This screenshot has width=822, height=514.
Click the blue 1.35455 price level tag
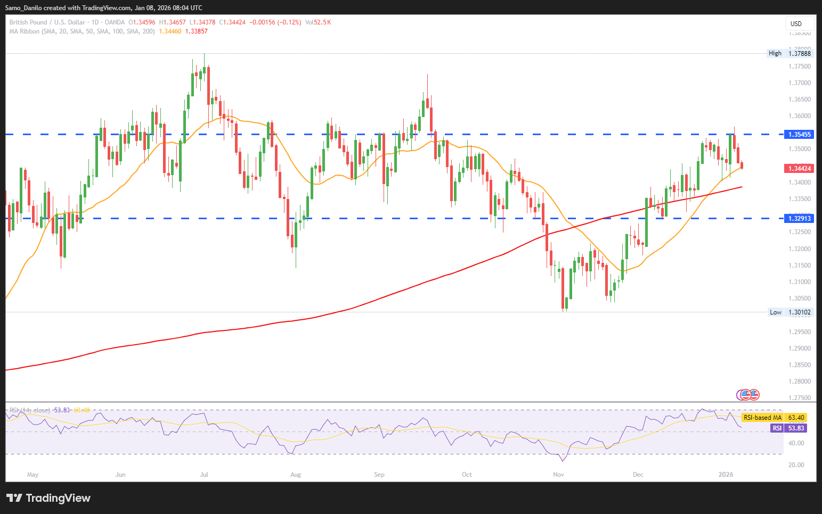tap(799, 135)
